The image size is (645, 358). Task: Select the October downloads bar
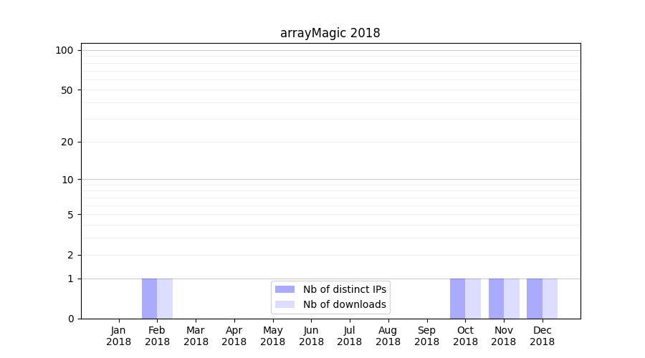(x=473, y=299)
